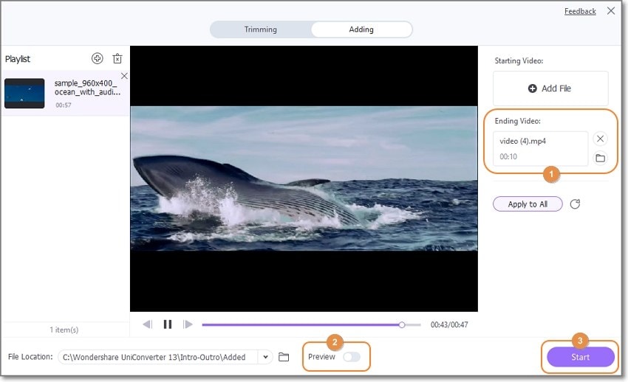The image size is (628, 382).
Task: Close the Intro-Outro dialog window
Action: [611, 11]
